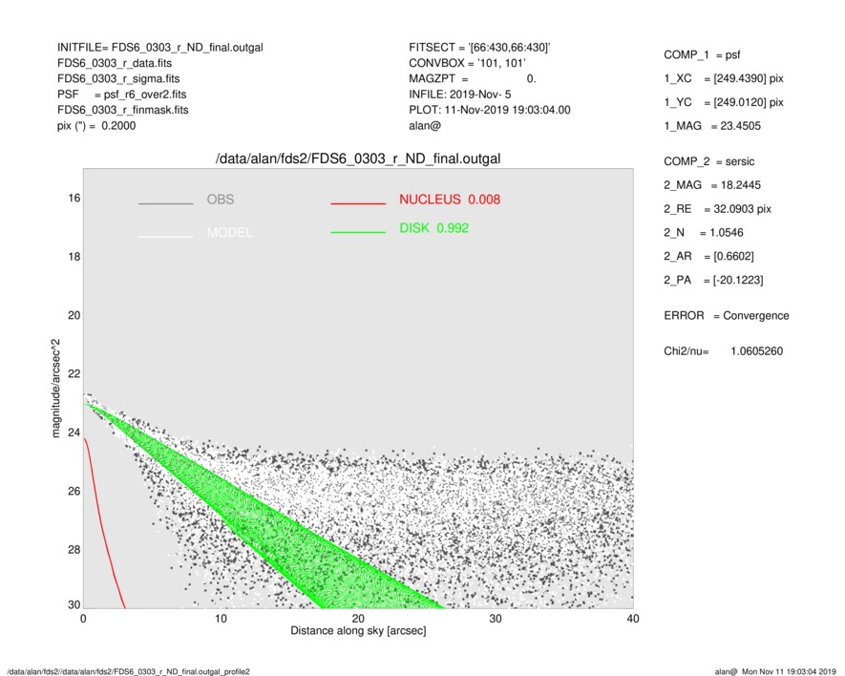Click the NUCLEUS 0.008 legend label
This screenshot has height=676, width=845.
point(450,200)
